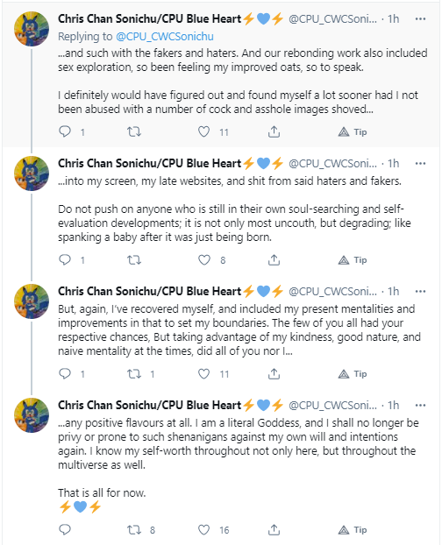Tip on the 'recovered myself' tweet
442x545 pixels.
tap(353, 373)
